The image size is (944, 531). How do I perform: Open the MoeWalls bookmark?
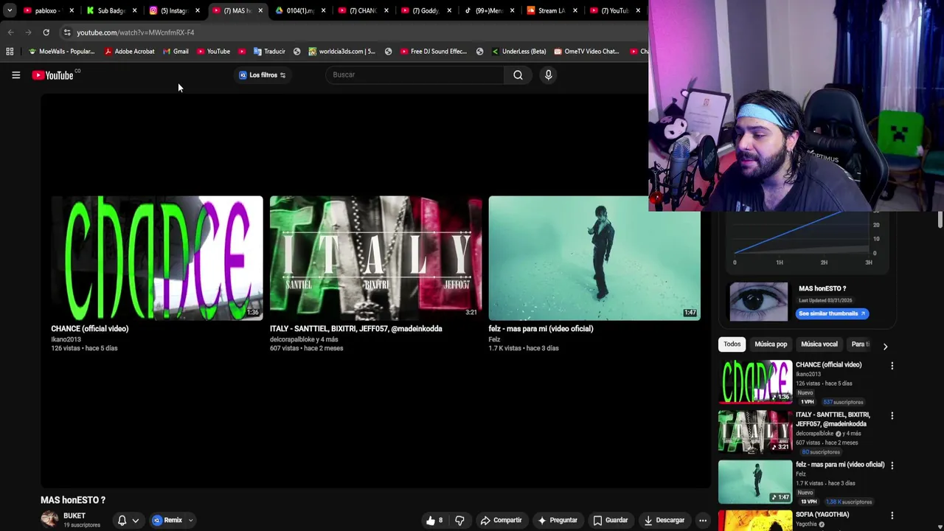click(61, 52)
